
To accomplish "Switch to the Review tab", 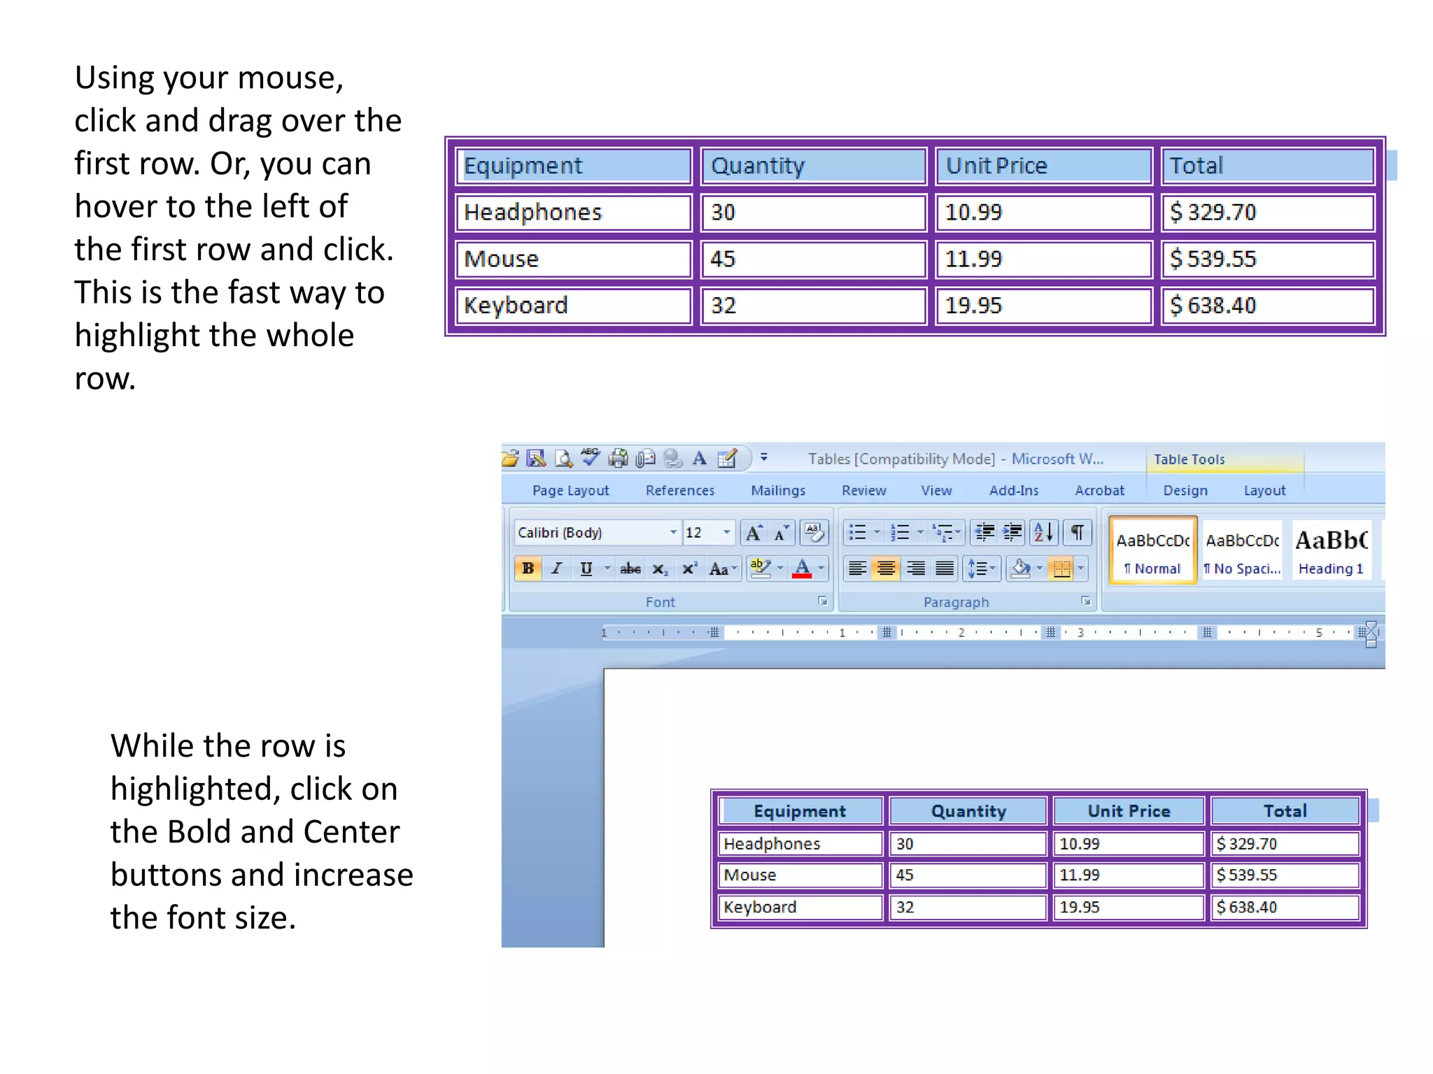I will tap(864, 490).
